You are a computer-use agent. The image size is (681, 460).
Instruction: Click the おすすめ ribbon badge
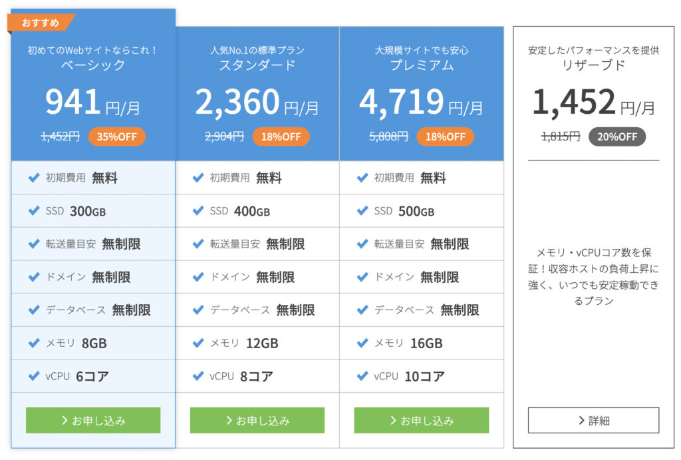point(41,23)
